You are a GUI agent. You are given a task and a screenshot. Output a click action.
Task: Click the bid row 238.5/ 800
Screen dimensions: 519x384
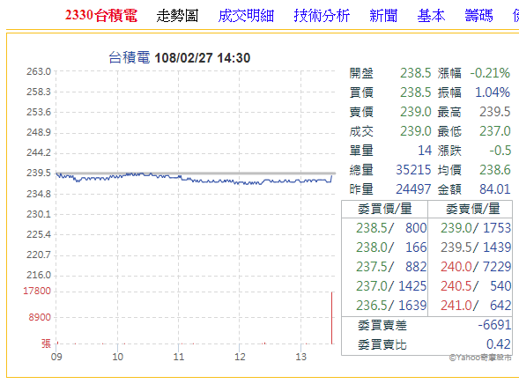click(x=391, y=228)
